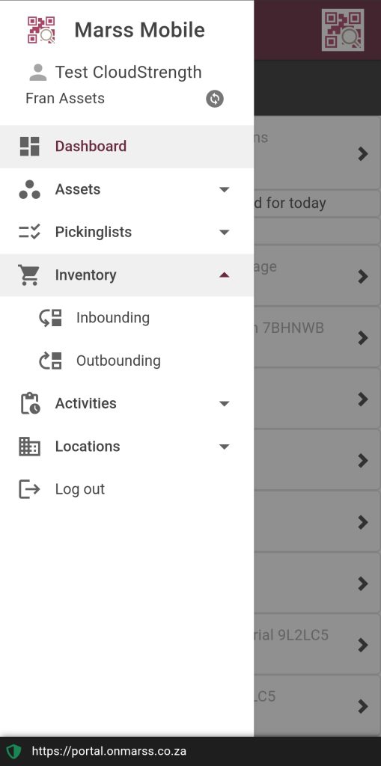Click the Pickinglists checklist icon

[x=29, y=232]
